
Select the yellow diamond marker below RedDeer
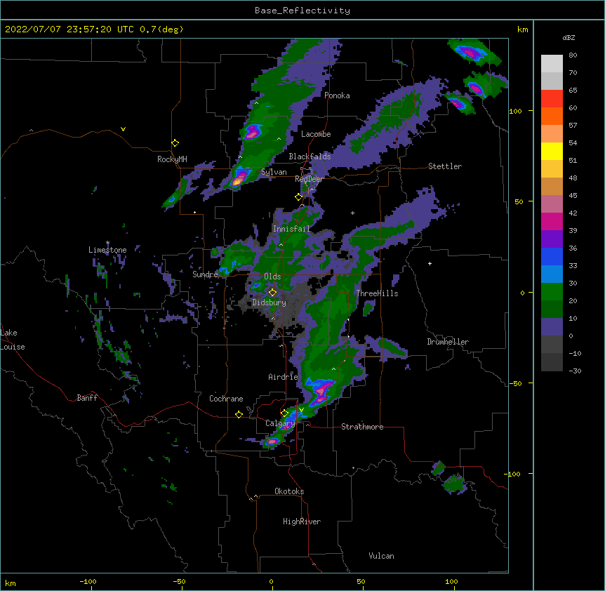tap(298, 197)
